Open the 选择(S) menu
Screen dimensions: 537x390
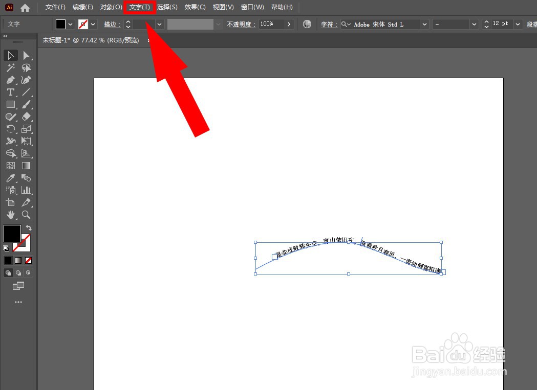click(x=167, y=7)
